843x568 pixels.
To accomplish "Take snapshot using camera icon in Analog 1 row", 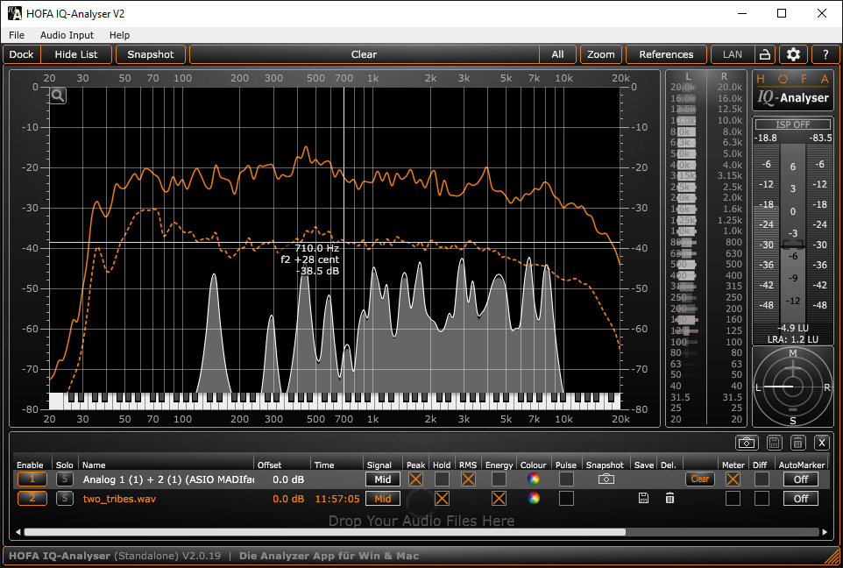I will pos(606,479).
